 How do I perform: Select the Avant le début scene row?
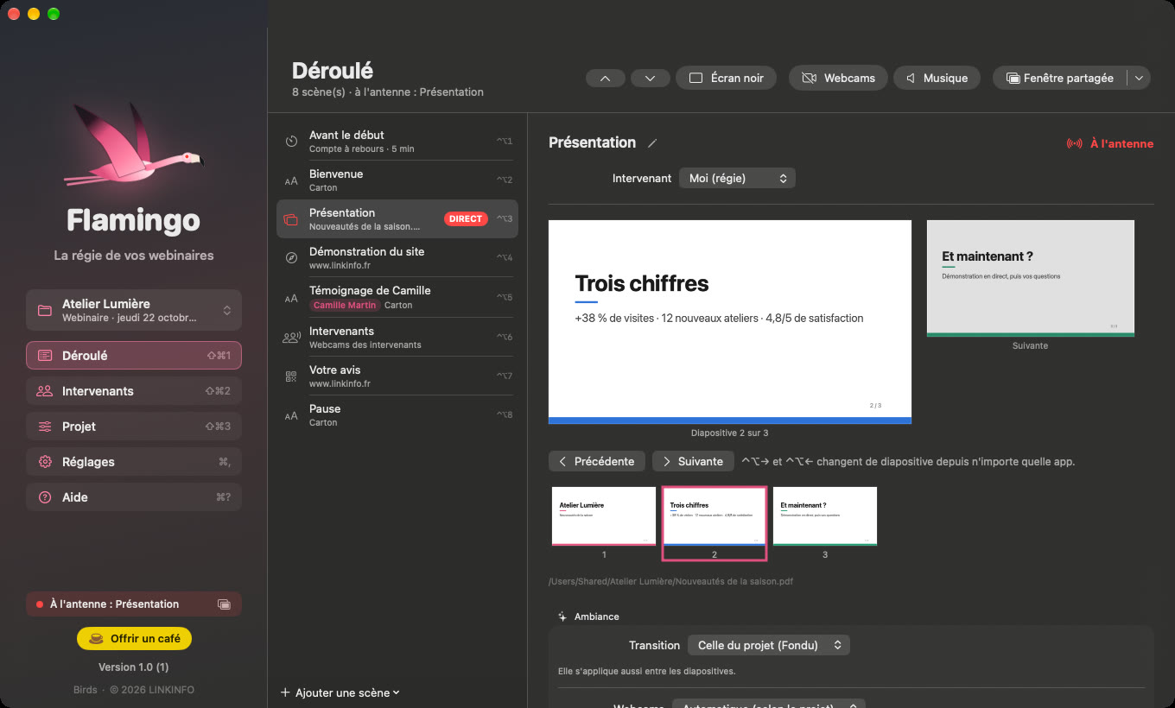point(397,142)
